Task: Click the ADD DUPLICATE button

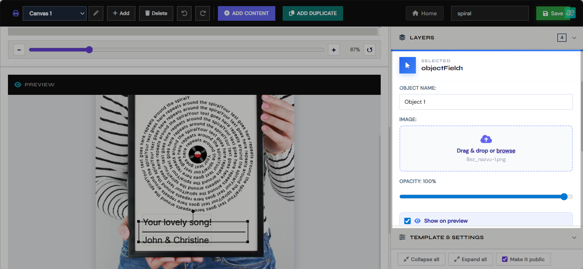Action: (x=313, y=13)
